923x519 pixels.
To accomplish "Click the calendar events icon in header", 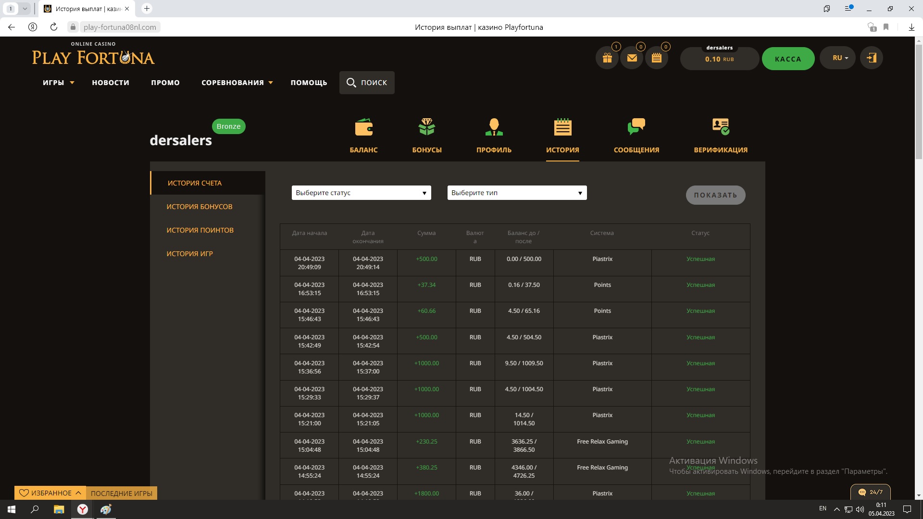I will [x=657, y=58].
